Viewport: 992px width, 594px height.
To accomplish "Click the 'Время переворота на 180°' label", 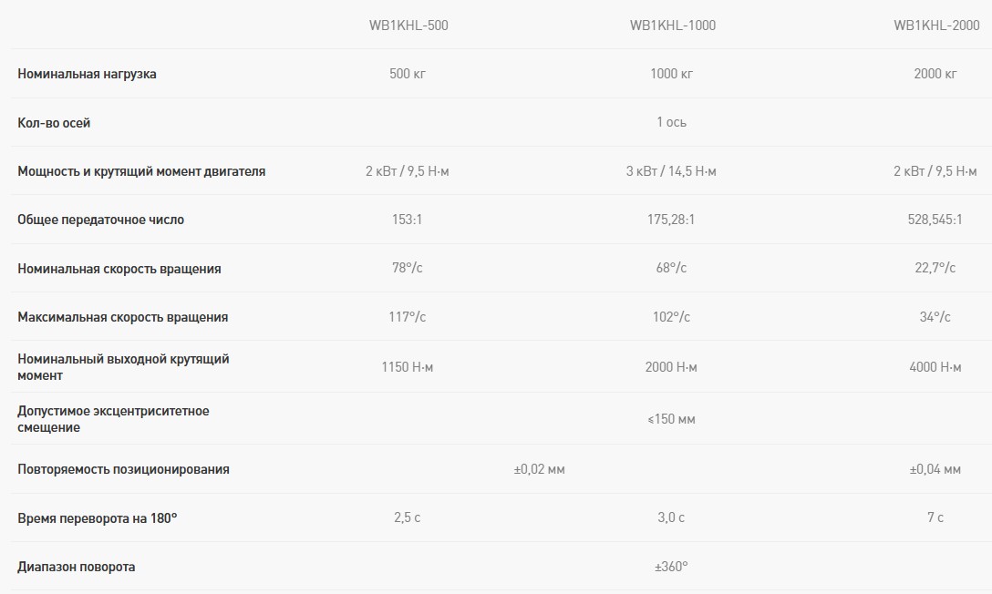I will (97, 517).
